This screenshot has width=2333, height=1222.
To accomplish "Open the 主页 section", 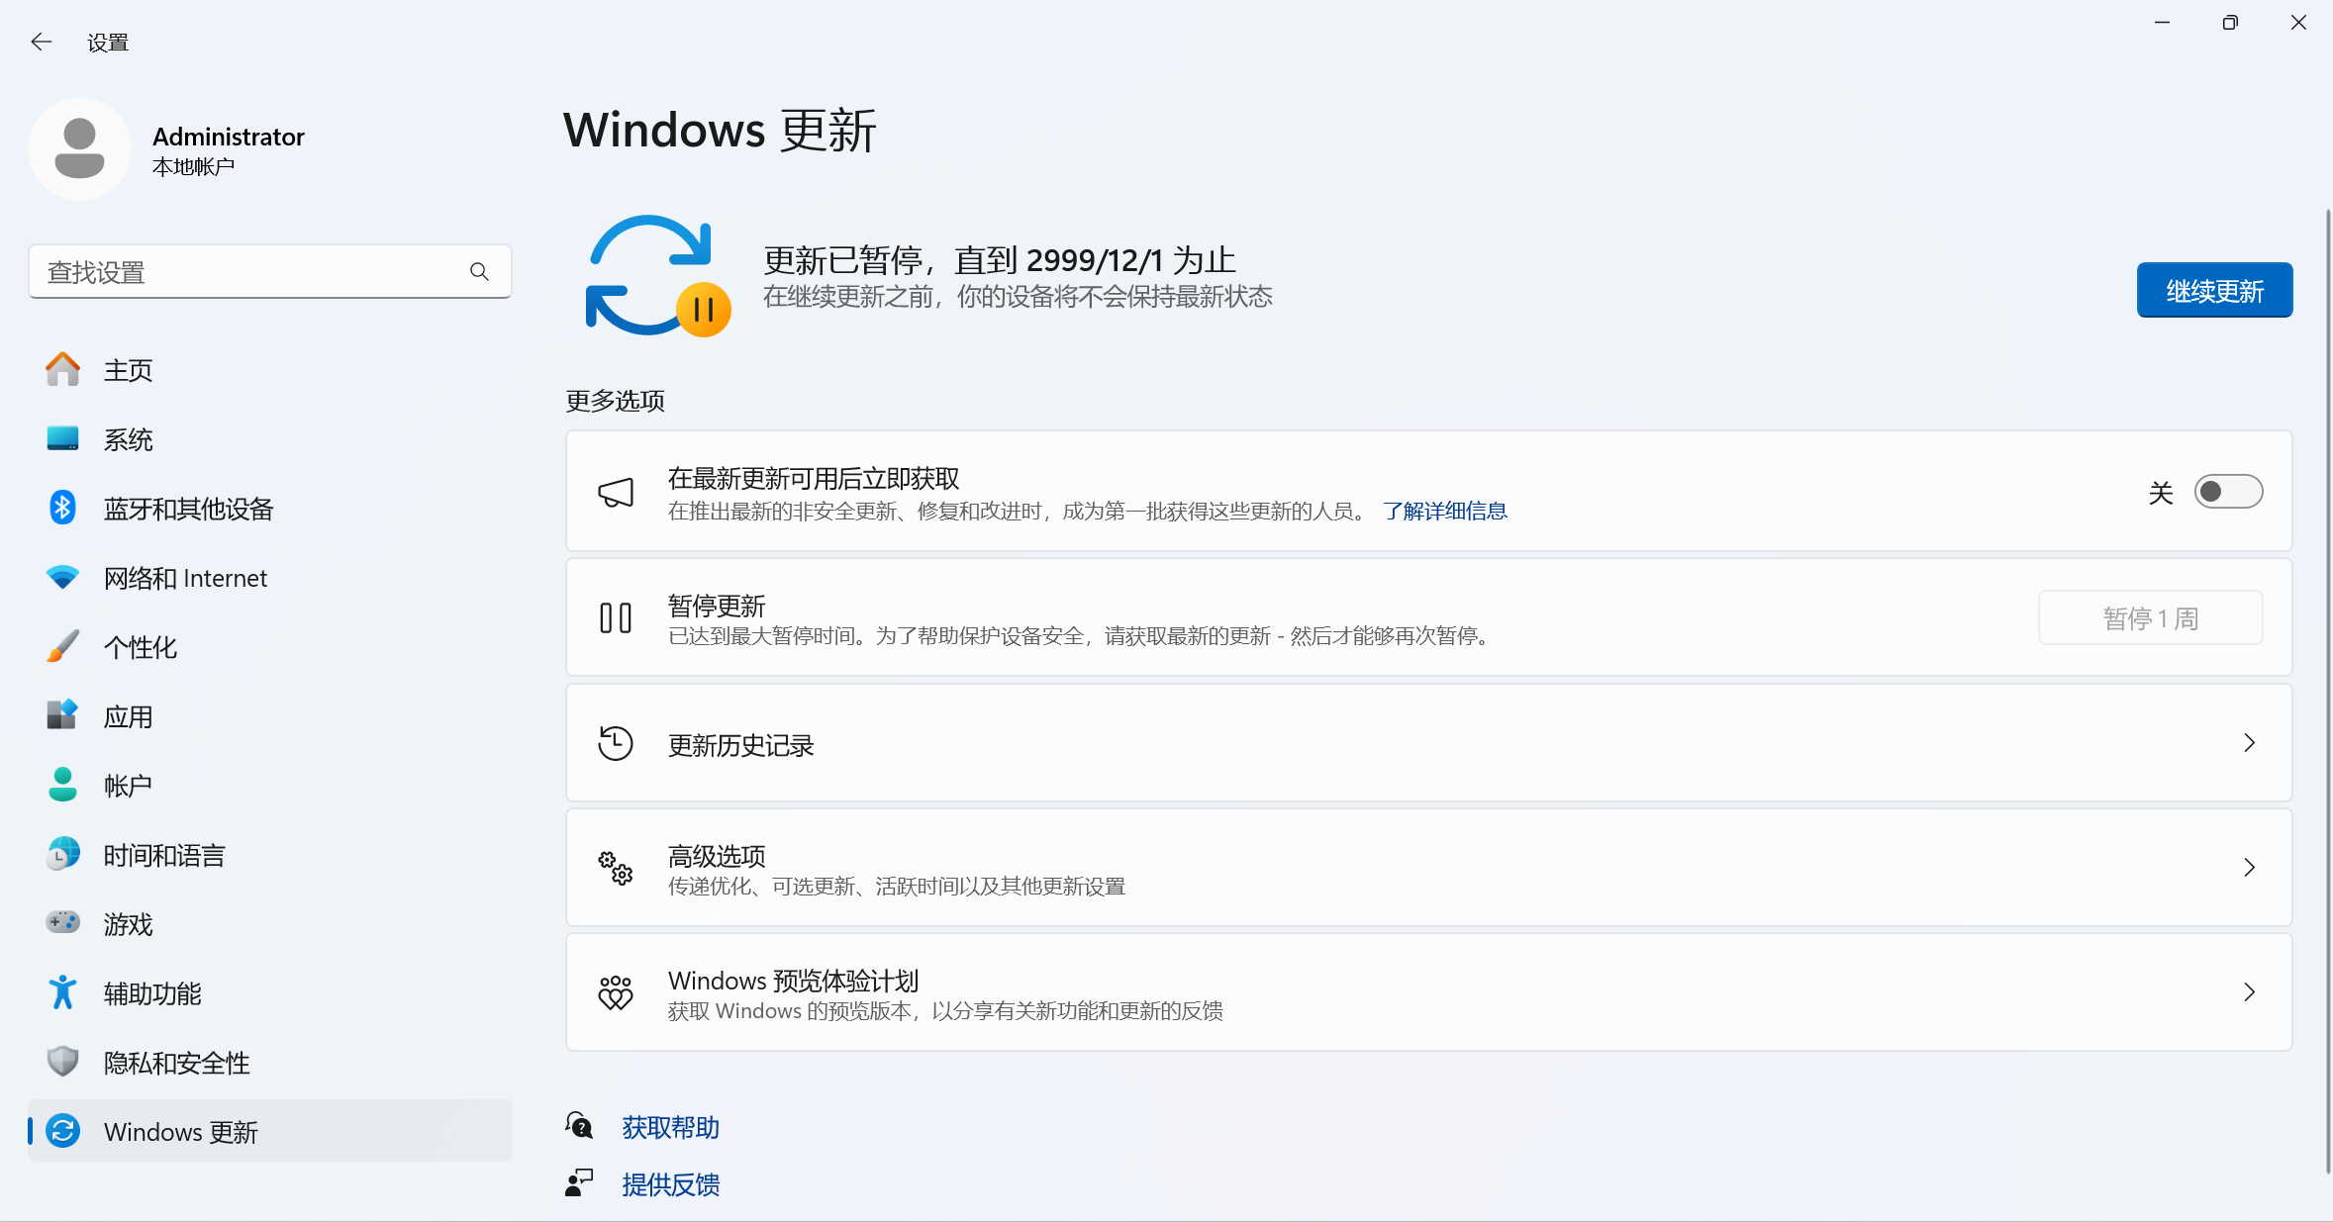I will pos(270,370).
